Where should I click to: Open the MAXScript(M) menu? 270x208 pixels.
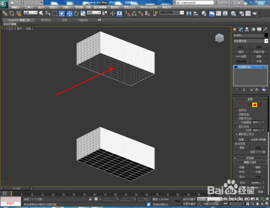[x=148, y=7]
